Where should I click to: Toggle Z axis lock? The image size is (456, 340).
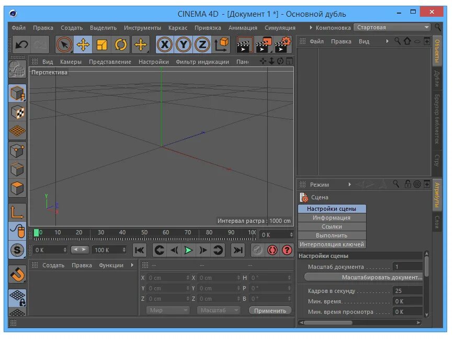tap(202, 44)
